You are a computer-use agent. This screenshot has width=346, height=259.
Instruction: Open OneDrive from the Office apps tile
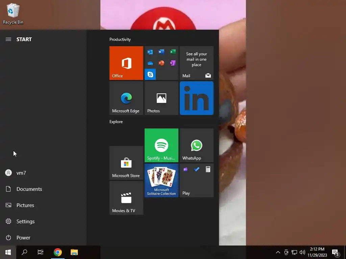[150, 63]
